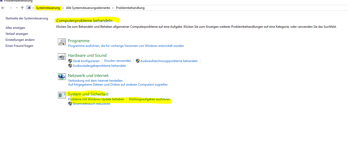Image resolution: width=348 pixels, height=150 pixels.
Task: Open Hardware und Sound heading
Action: [87, 55]
